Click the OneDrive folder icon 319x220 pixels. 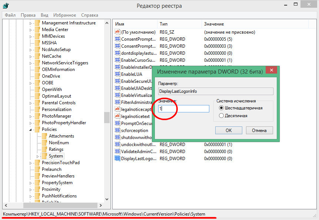pos(37,76)
